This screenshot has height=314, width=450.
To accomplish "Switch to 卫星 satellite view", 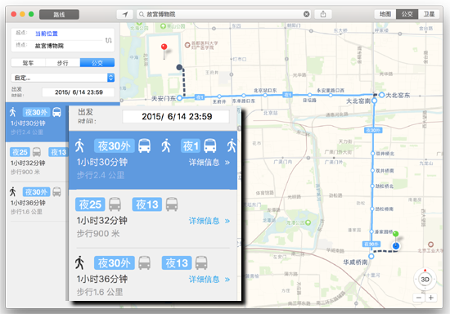I will 429,14.
